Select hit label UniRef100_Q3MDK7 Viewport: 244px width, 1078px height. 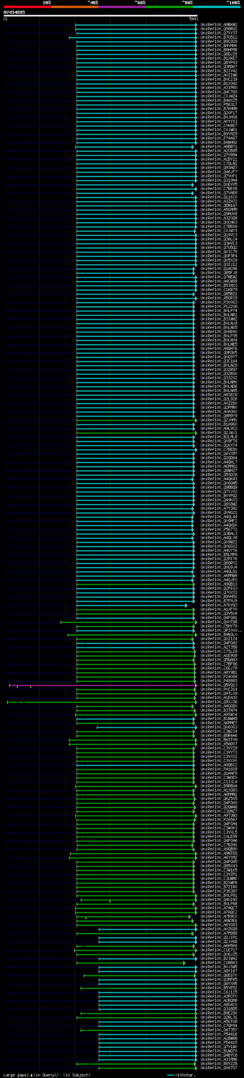coord(219,67)
